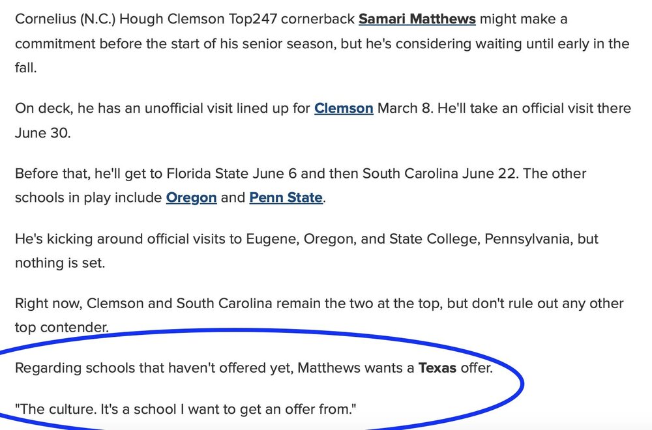Click the date "March 8"
652x430 pixels.
404,107
